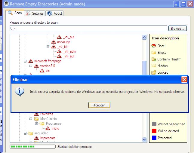
Task: Select the Inicio tree item
Action: 55,128
